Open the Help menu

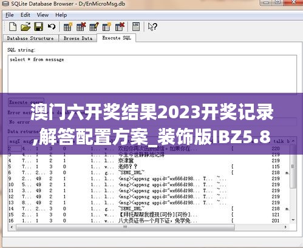pyautogui.click(x=61, y=15)
